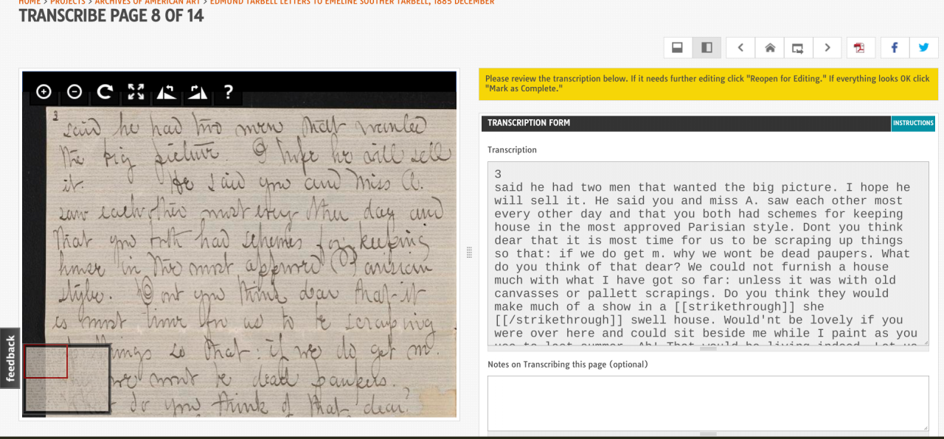
Task: Click the red viewport box in navigator
Action: [x=46, y=362]
